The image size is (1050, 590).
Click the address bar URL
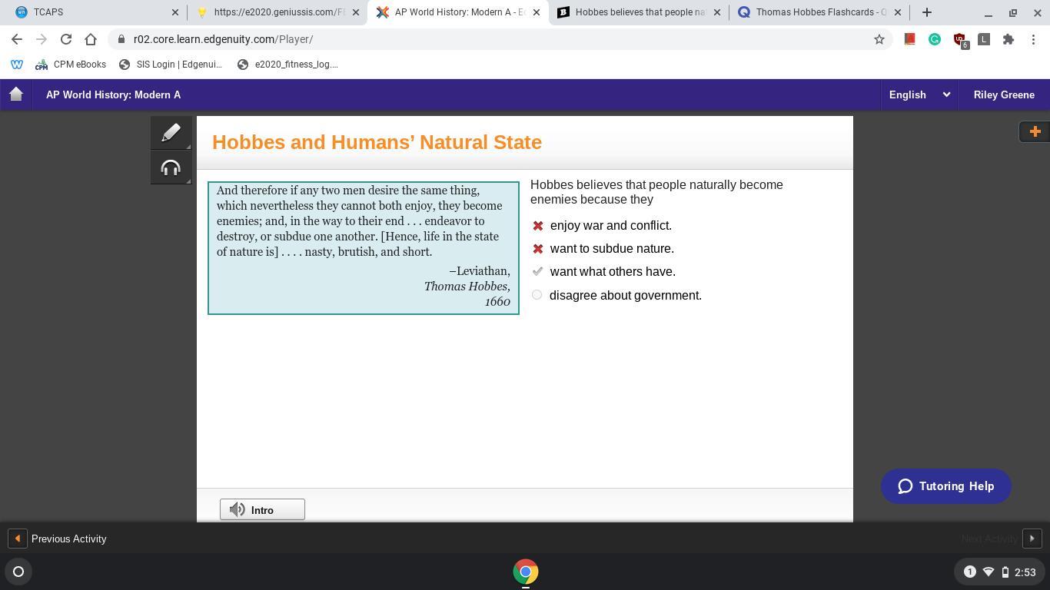click(x=223, y=39)
